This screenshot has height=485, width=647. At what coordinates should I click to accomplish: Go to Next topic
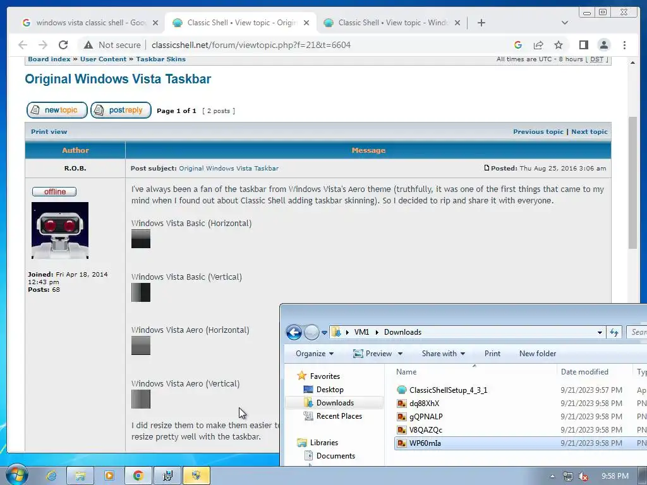click(x=590, y=131)
